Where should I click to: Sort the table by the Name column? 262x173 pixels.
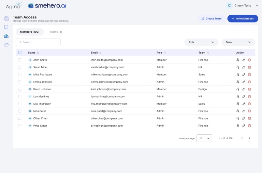38,53
